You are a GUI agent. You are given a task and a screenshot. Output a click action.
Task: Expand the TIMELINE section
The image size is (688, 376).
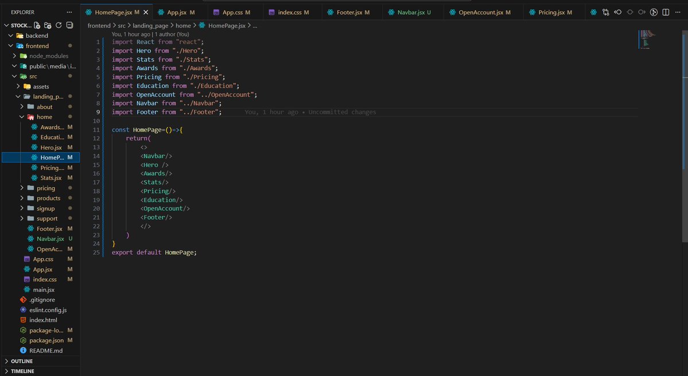pos(22,371)
